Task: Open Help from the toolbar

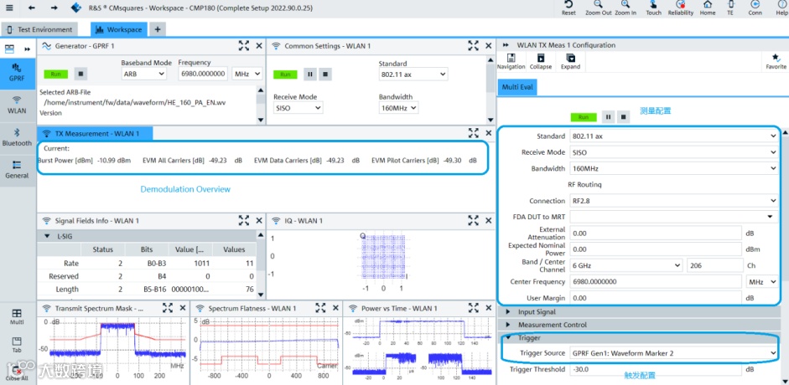Action: [x=781, y=8]
